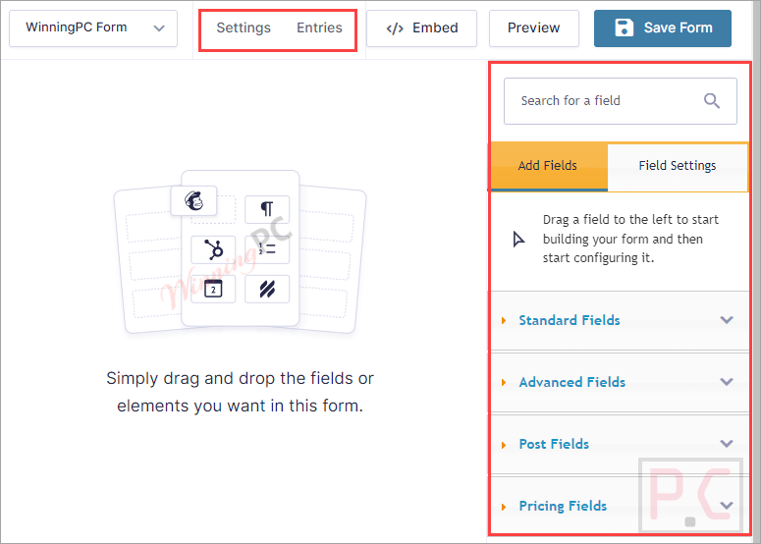Click the paragraph symbol icon
761x544 pixels.
[x=267, y=208]
